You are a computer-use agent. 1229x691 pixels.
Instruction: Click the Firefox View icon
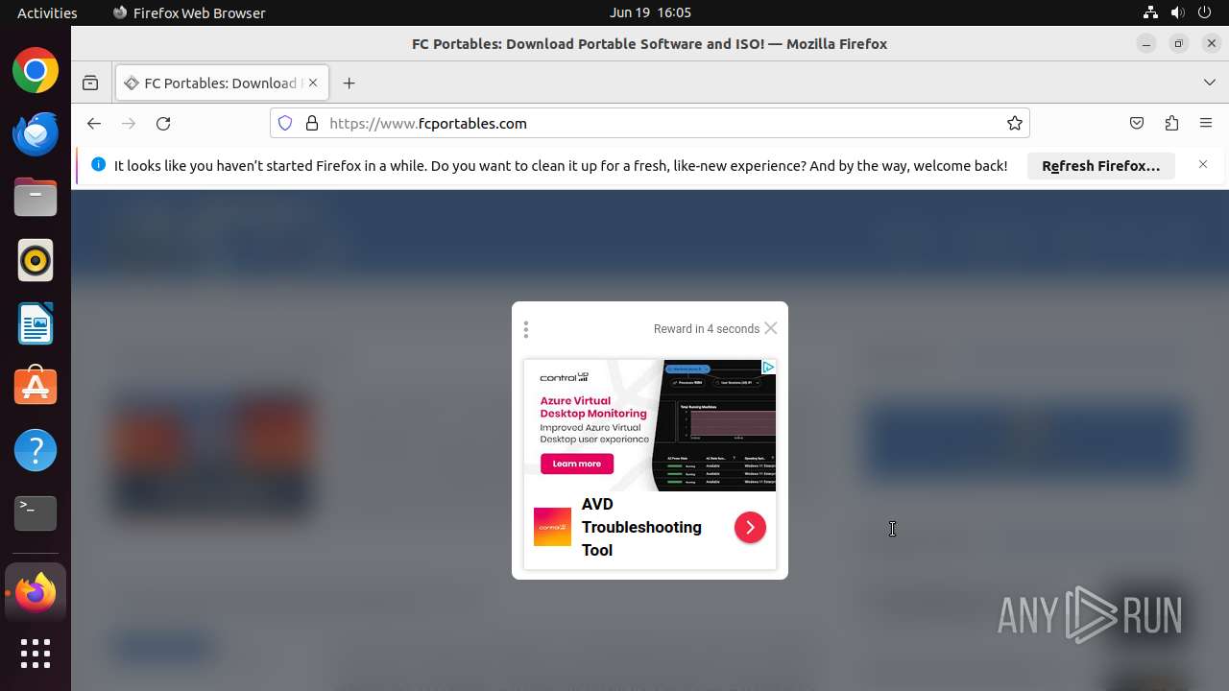pos(90,83)
